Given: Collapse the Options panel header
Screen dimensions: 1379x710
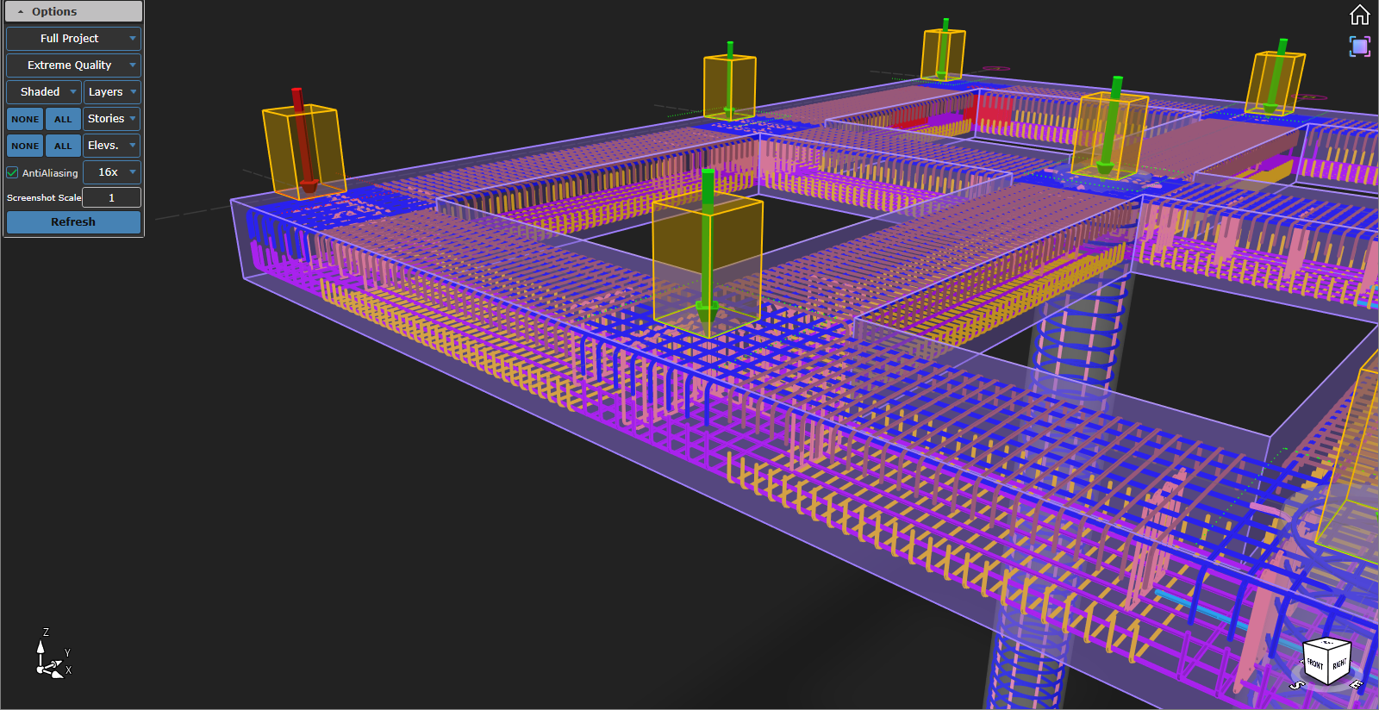Looking at the screenshot, I should [73, 11].
